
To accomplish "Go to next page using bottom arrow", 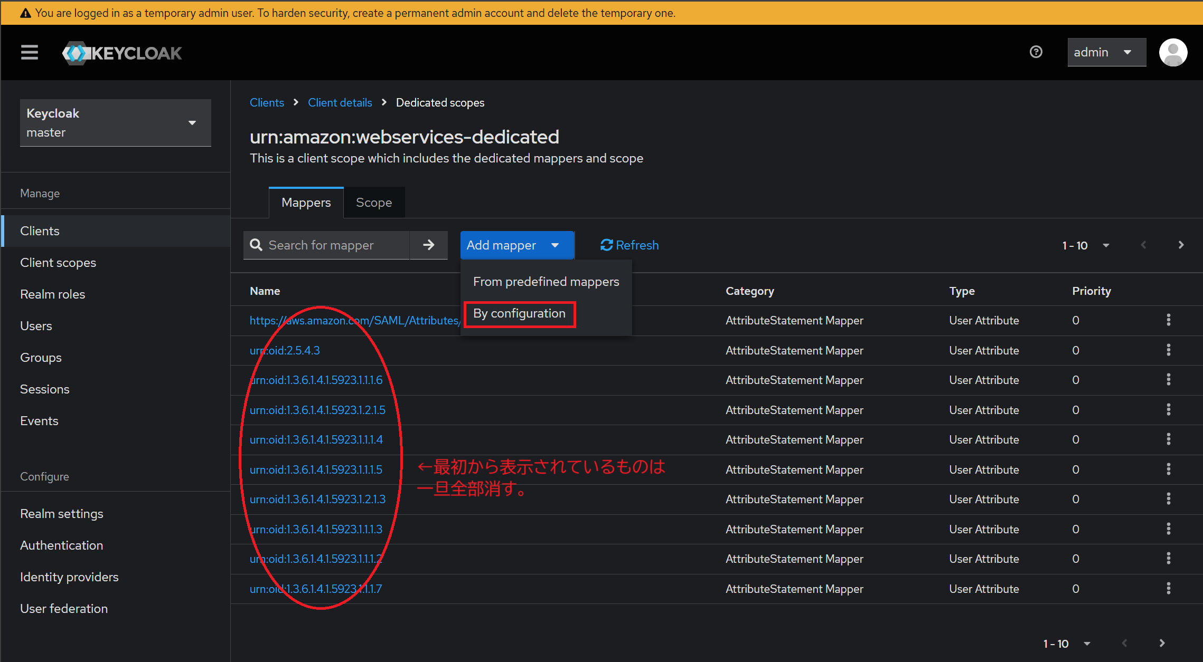I will [1162, 643].
